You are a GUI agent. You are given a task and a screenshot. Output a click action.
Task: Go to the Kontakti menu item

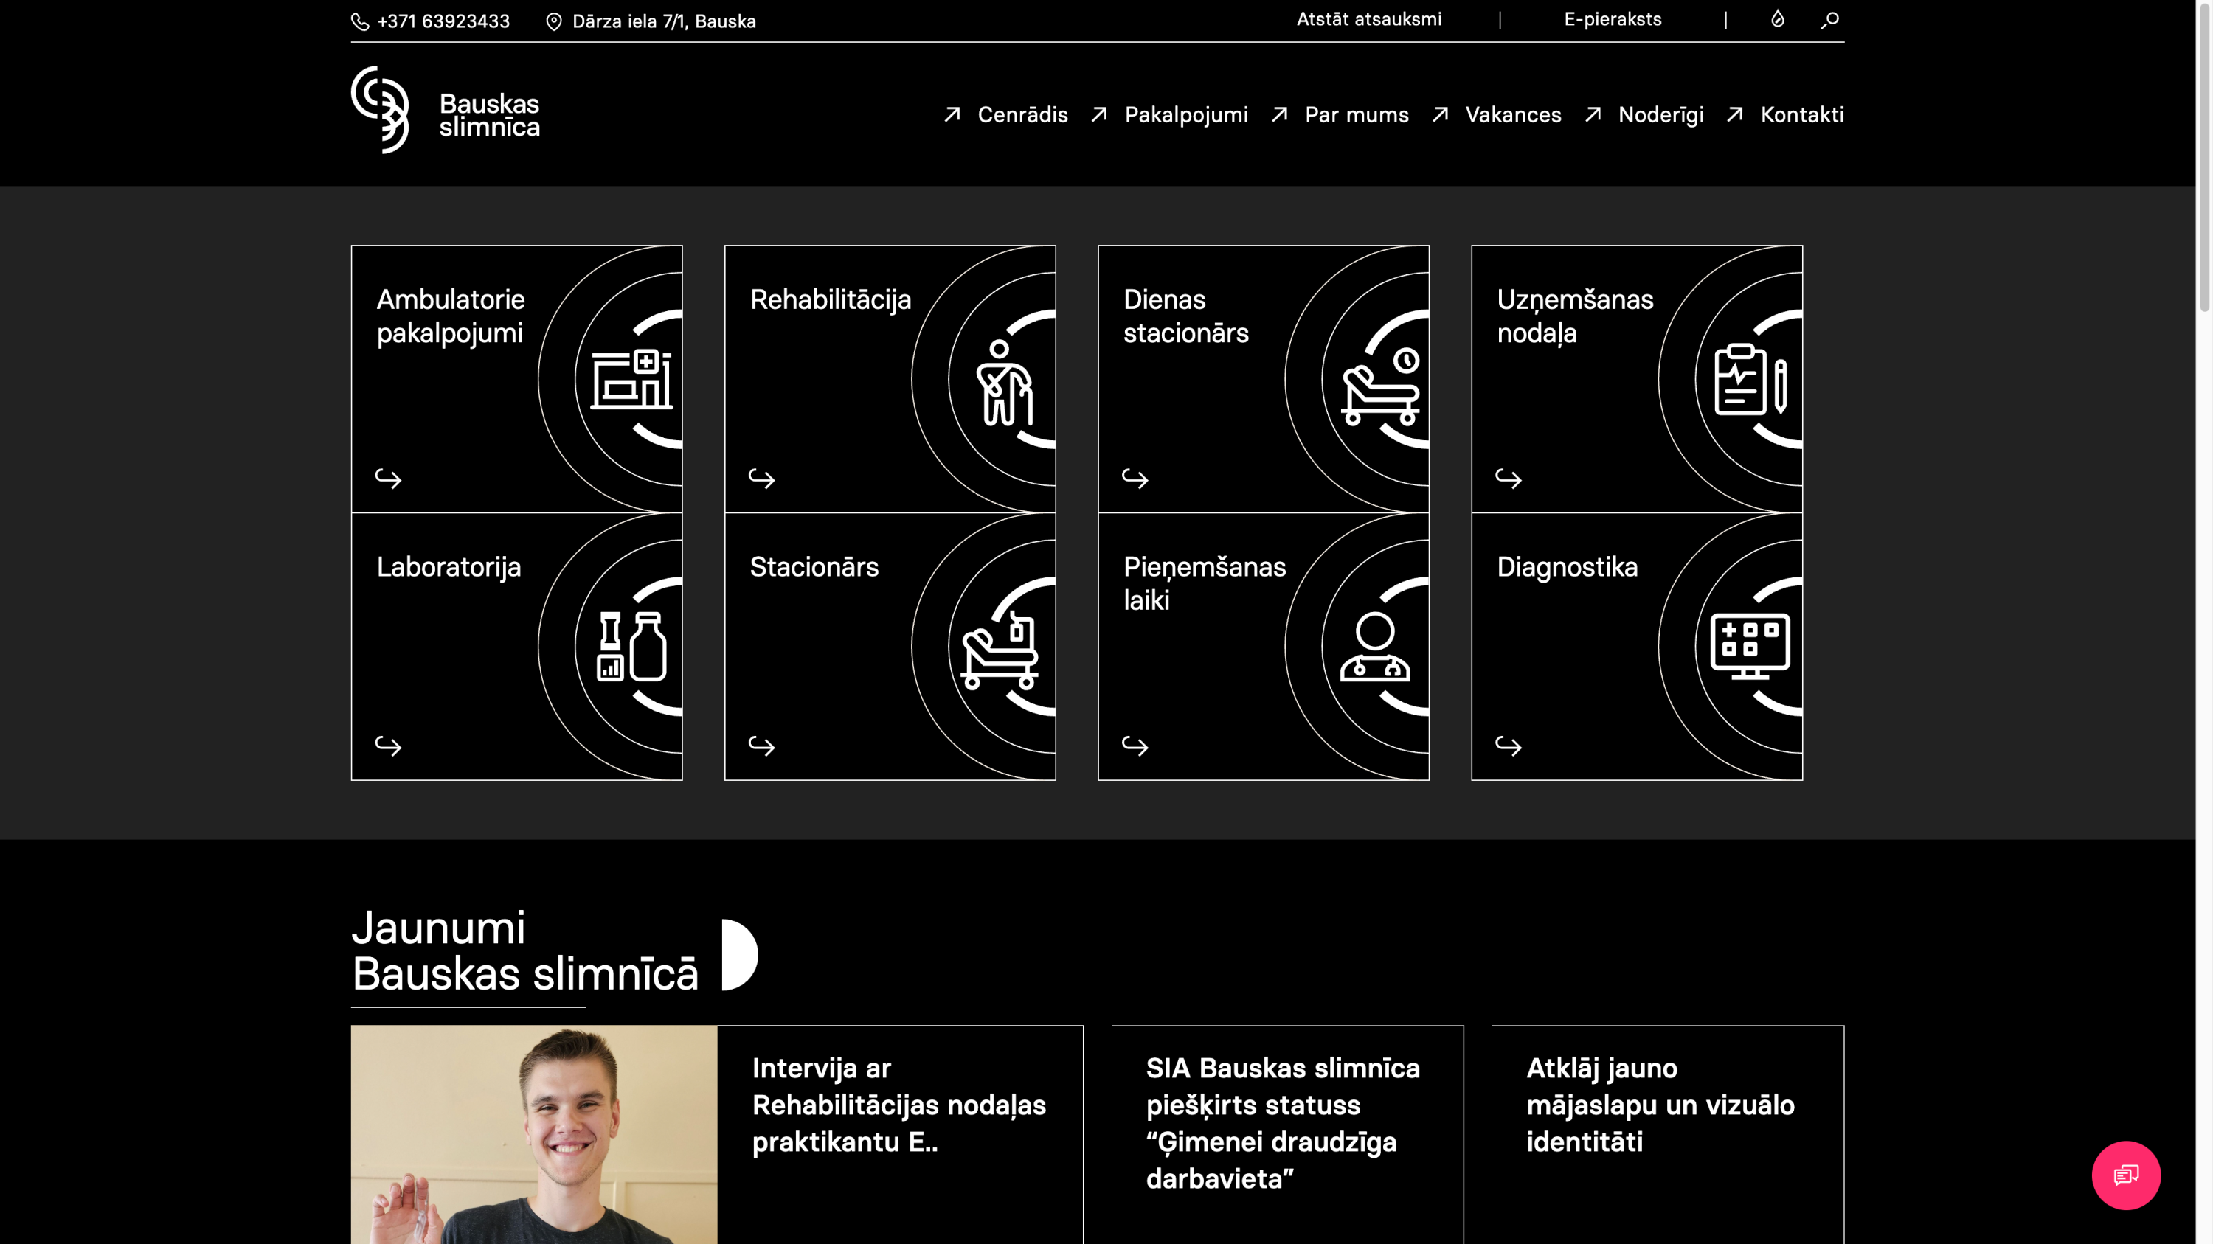1801,115
